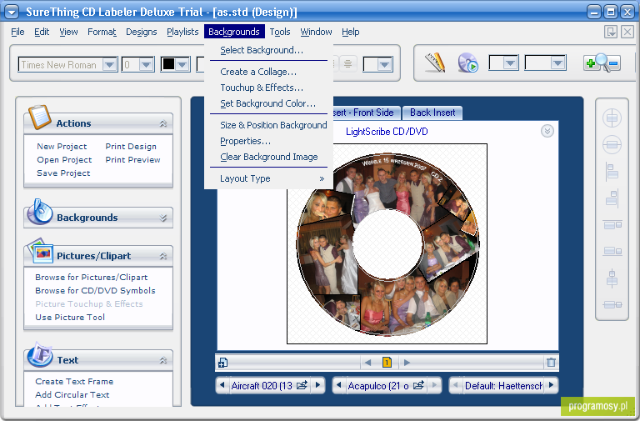Open the font size dropdown showing 0
This screenshot has width=640, height=421.
coord(146,64)
